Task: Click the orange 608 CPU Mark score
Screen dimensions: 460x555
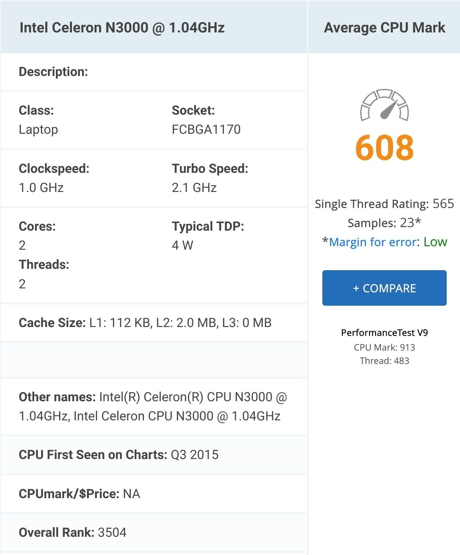Action: [x=385, y=148]
